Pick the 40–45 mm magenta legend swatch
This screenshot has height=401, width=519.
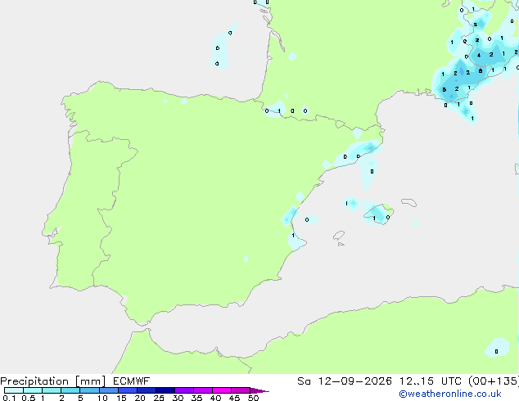tap(222, 390)
